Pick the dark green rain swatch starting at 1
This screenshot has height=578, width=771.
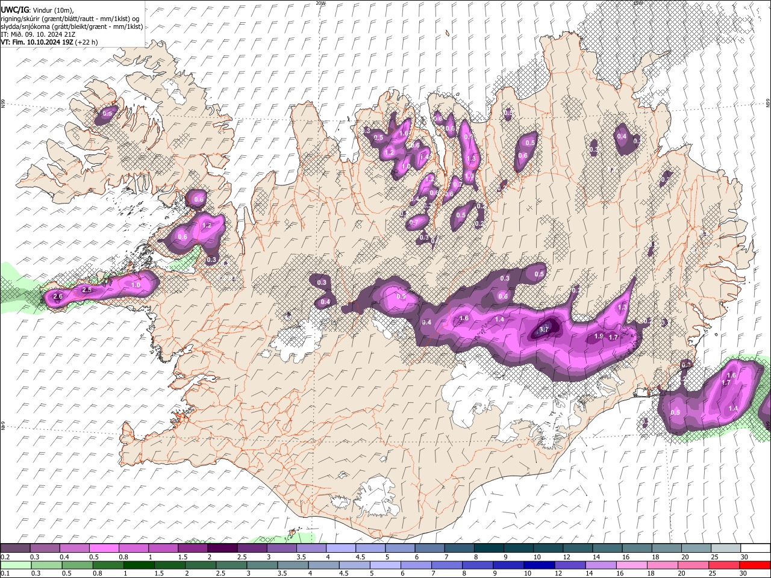coord(139,565)
